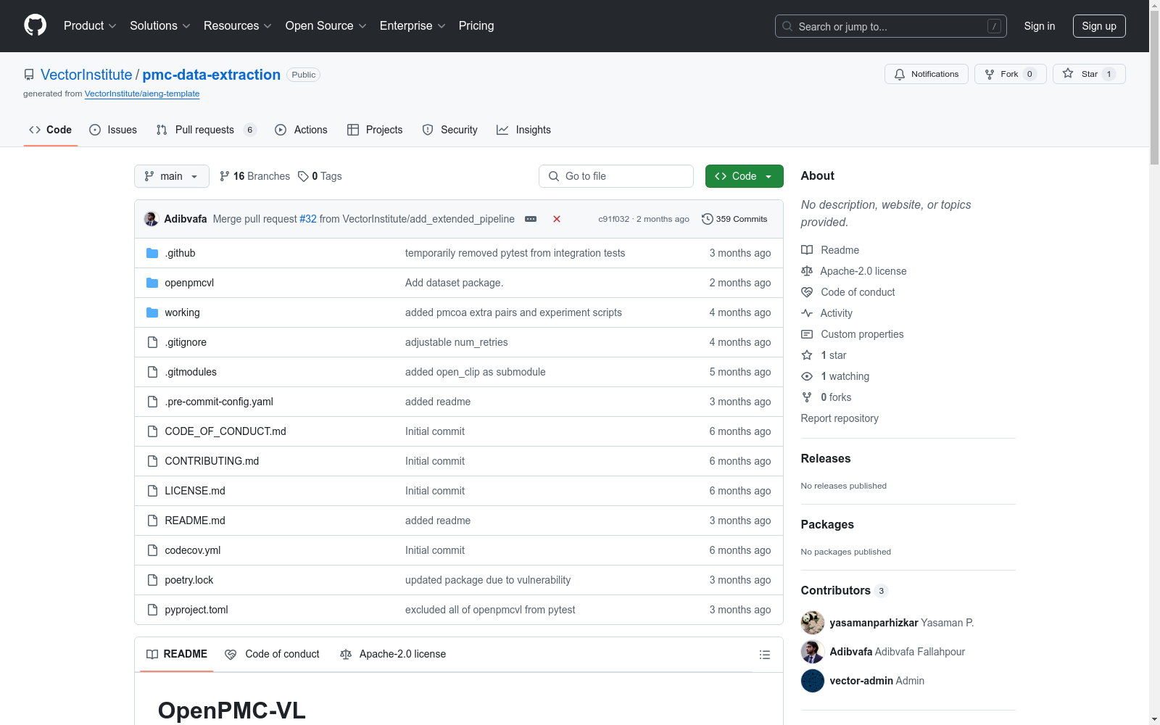Screen dimensions: 1160x725
Task: Open the GitHub homepage logo
Action: [x=35, y=25]
